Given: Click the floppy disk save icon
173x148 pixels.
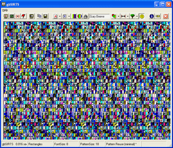Looking at the screenshot, I should coord(45,16).
